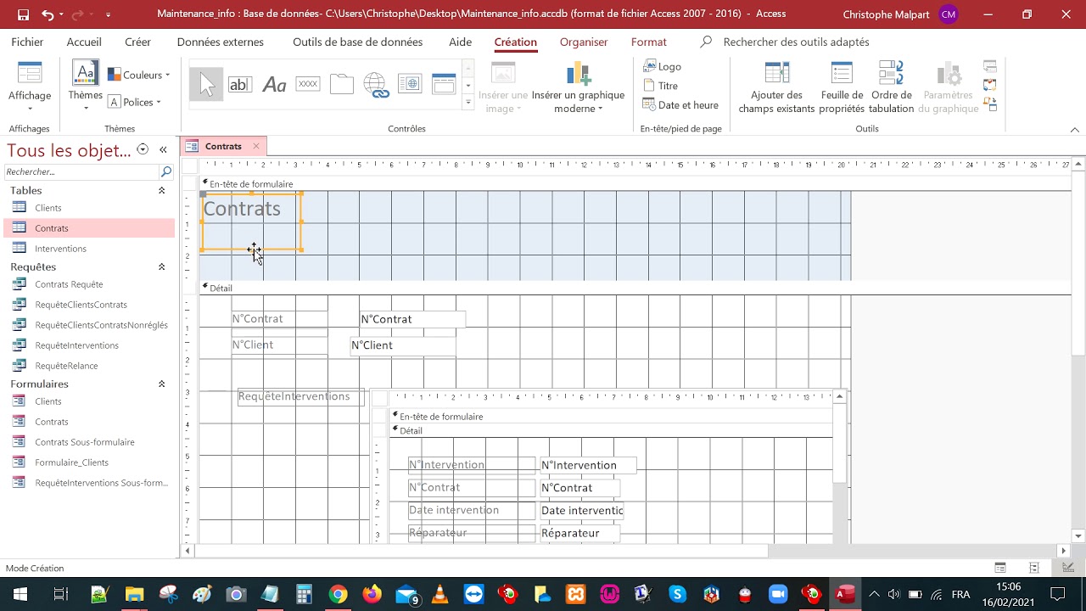Open the Windows Start menu

point(20,594)
